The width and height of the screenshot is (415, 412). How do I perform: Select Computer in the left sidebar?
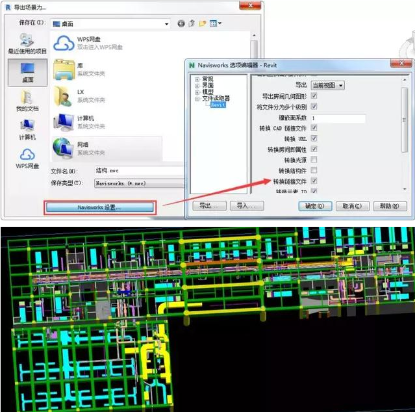pos(27,129)
